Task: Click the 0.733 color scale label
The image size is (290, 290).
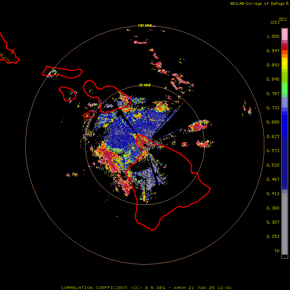Action: point(273,108)
